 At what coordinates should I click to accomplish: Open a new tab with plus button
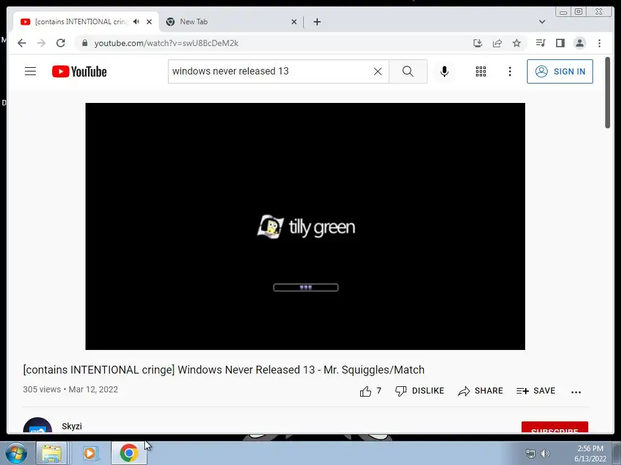tap(317, 22)
